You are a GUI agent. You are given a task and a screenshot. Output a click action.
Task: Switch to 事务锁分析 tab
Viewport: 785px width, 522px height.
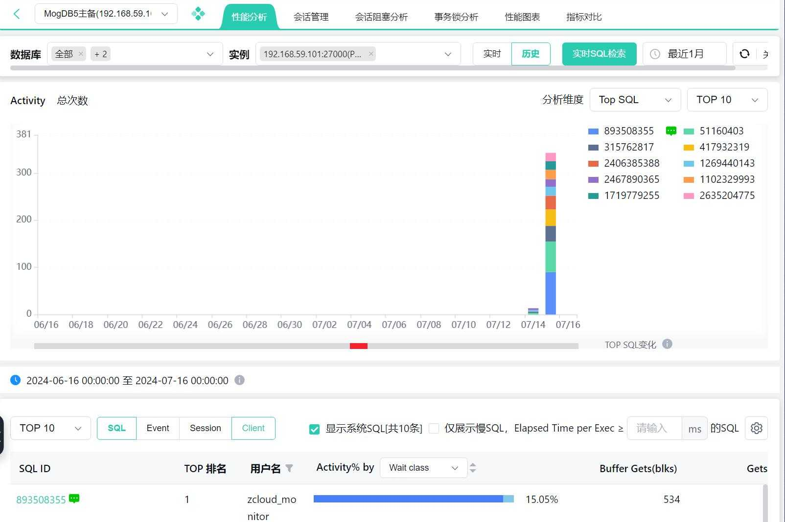tap(456, 17)
